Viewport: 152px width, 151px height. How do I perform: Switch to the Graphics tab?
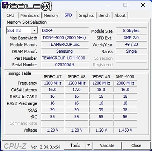coord(86,15)
